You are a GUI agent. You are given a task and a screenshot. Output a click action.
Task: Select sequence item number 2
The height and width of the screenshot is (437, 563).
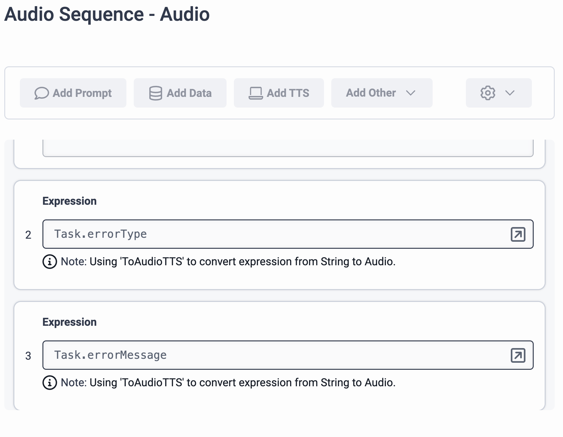[x=28, y=235]
